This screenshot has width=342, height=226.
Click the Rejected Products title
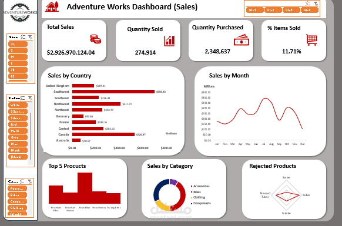point(273,166)
